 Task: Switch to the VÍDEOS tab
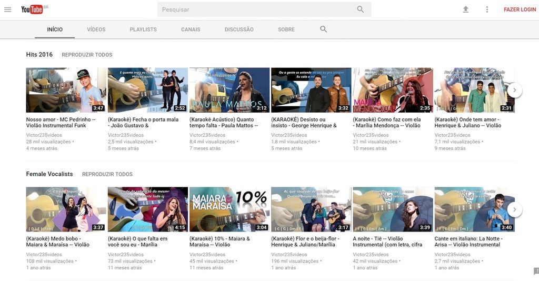click(96, 29)
